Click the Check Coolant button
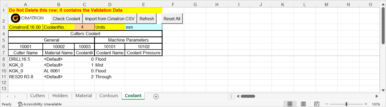Viewport: 386px width, 107px height. tap(67, 19)
